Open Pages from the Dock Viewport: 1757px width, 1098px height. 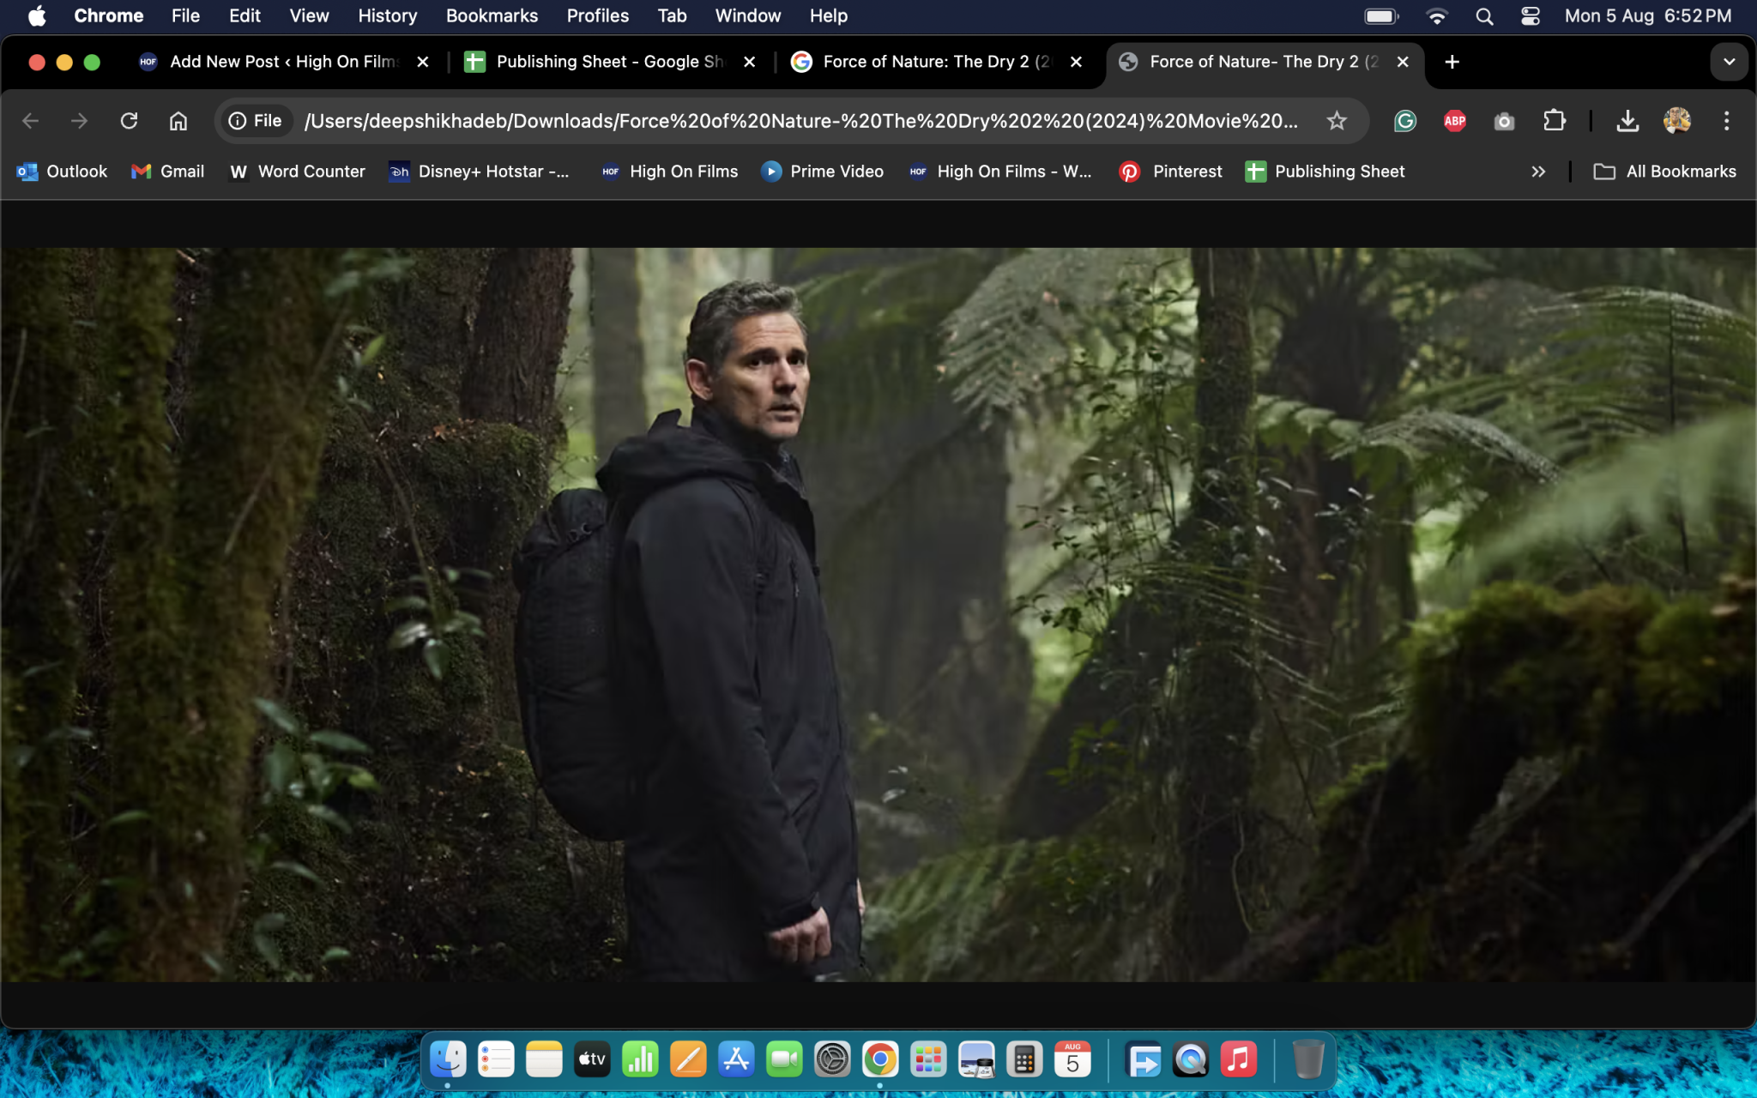[688, 1059]
